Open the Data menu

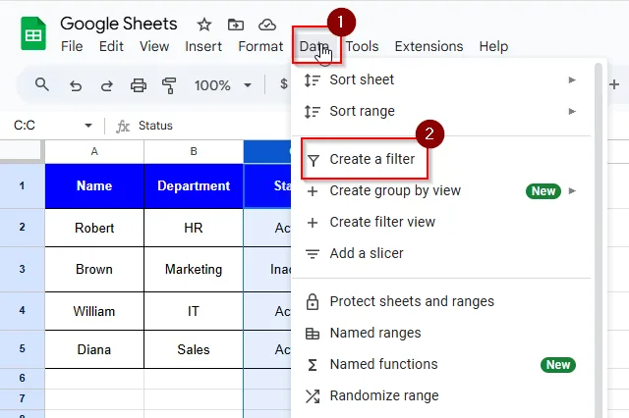tap(314, 46)
